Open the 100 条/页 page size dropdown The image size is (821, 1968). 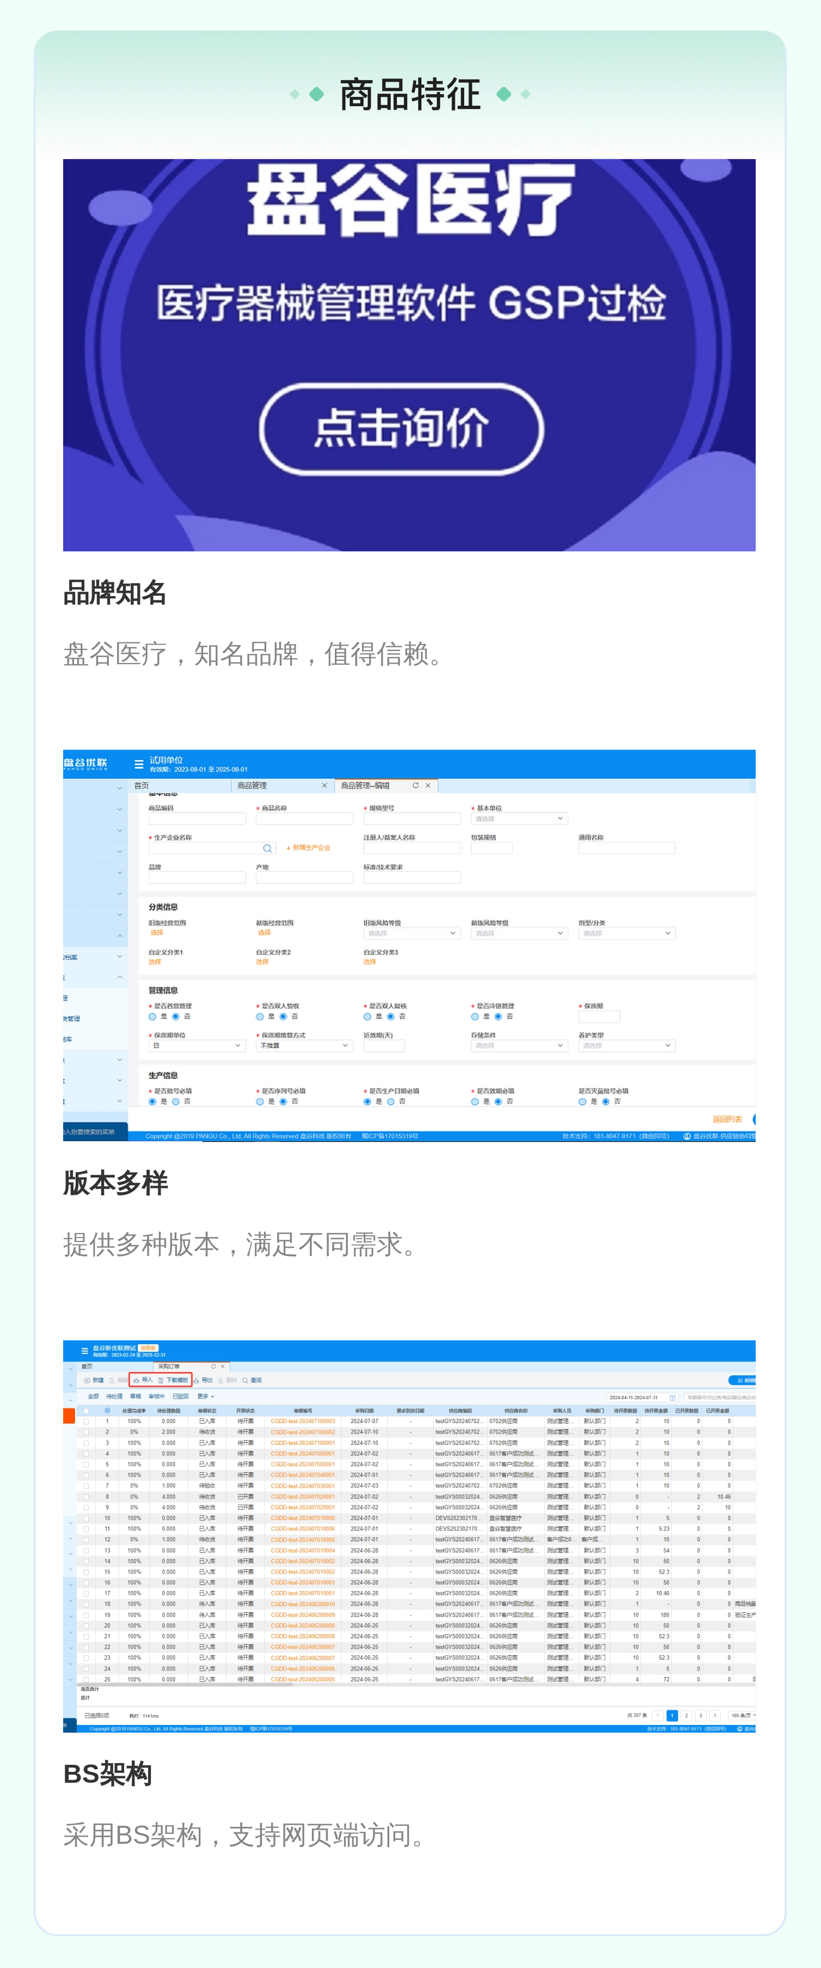(743, 1715)
